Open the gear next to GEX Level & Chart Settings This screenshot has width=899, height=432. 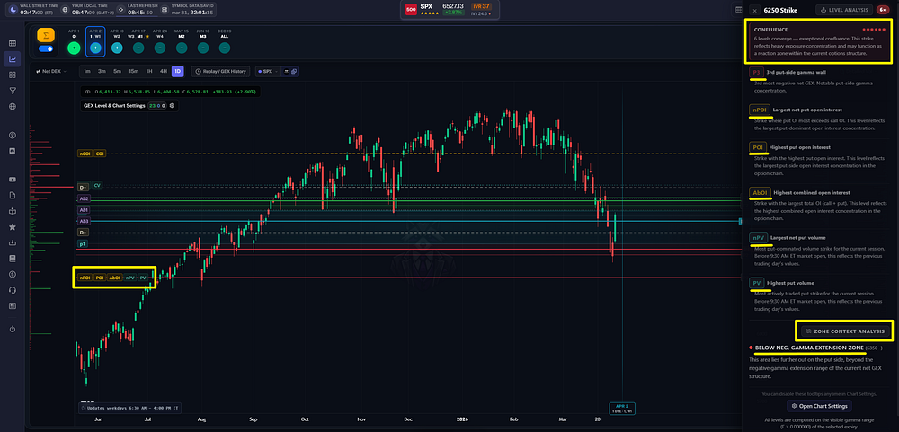pos(172,105)
